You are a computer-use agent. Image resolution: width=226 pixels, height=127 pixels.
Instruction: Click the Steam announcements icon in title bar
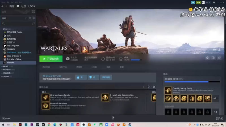pos(193,3)
